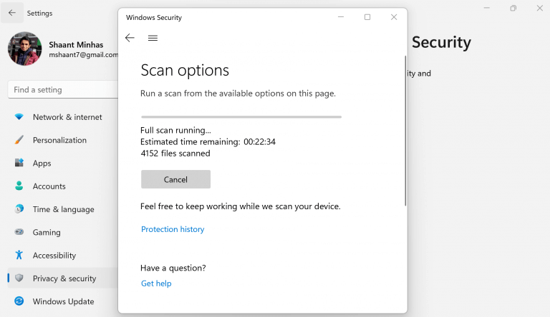Click the Full scan running status text
Viewport: 550px width, 317px height.
click(175, 130)
